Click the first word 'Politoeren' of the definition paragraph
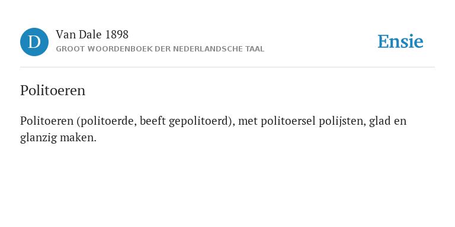The width and height of the screenshot is (455, 227). tap(47, 121)
